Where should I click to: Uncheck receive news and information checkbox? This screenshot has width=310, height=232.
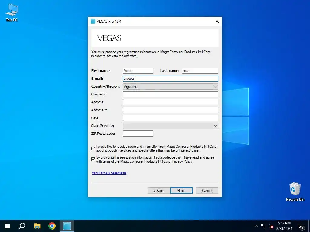[x=94, y=149]
